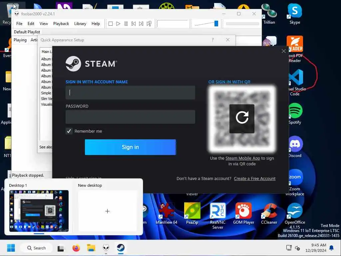Open the Edit menu in foobar2000
Image resolution: width=341 pixels, height=256 pixels.
point(31,24)
